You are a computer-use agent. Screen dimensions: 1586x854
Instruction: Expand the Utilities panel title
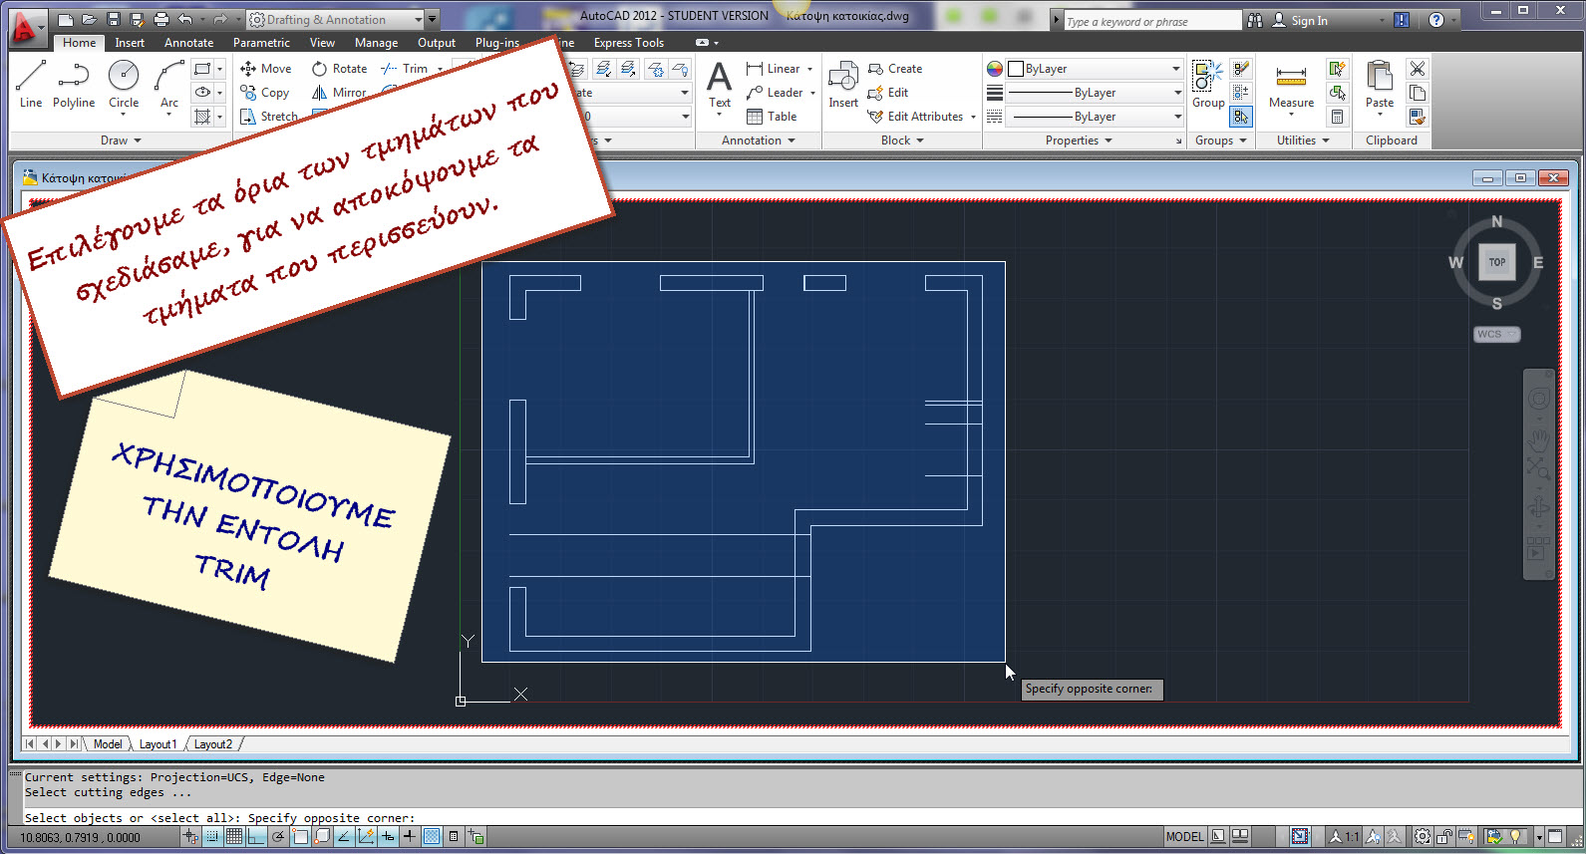coord(1303,141)
